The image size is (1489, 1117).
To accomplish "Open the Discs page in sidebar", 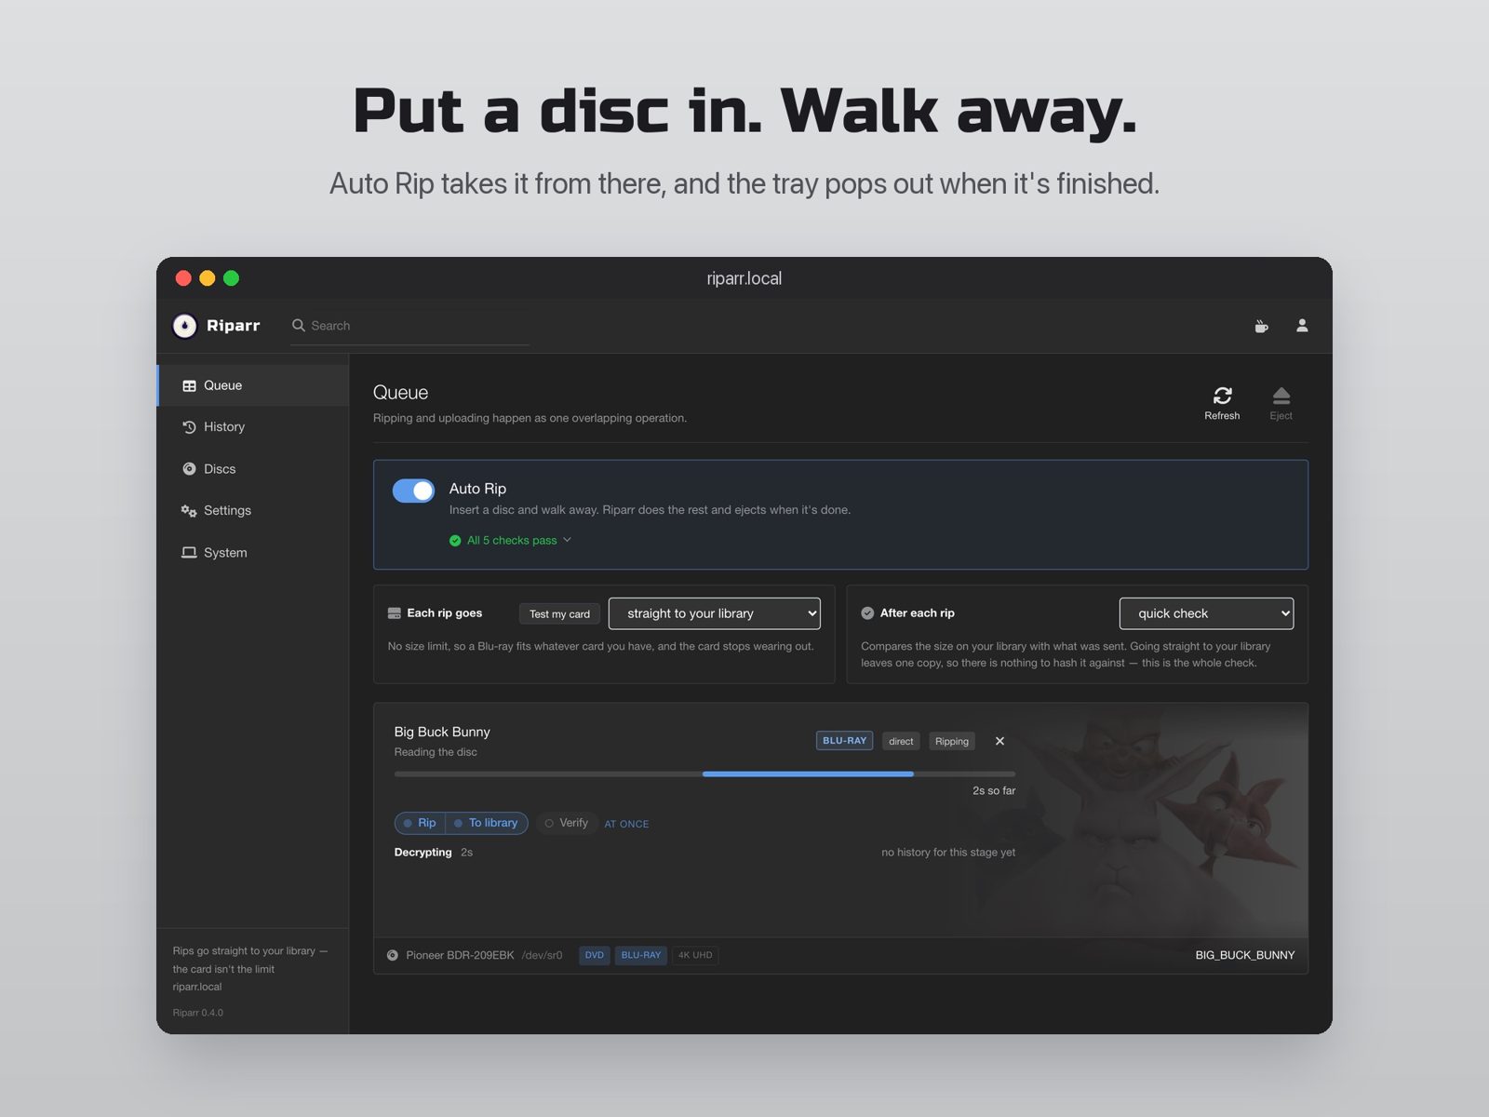I will pos(253,469).
